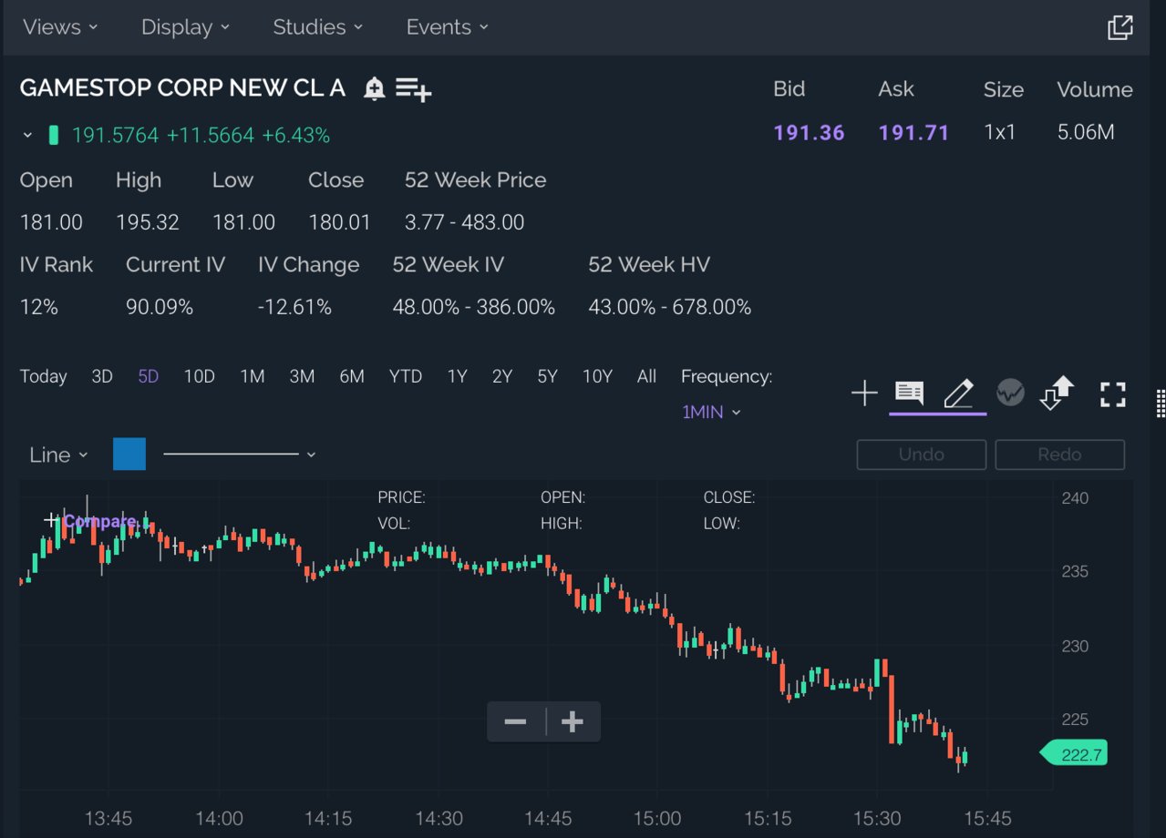Click the green candle indicator beside the price
This screenshot has width=1166, height=838.
coord(54,136)
